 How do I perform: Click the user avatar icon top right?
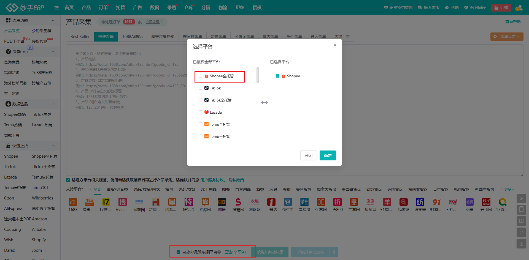point(519,8)
